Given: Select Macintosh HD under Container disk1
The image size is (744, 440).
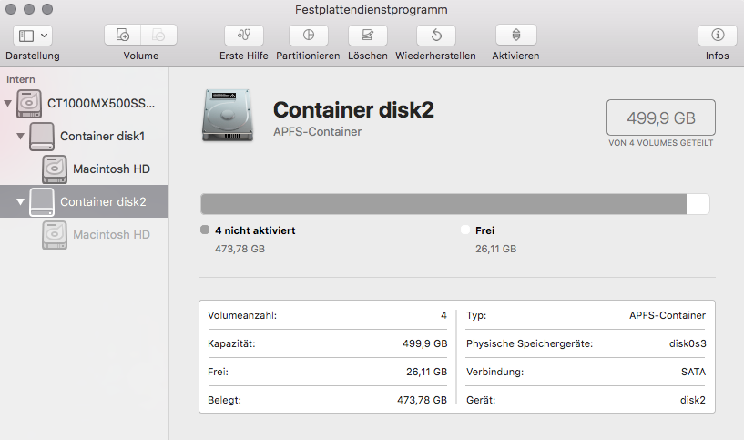Looking at the screenshot, I should [x=111, y=169].
